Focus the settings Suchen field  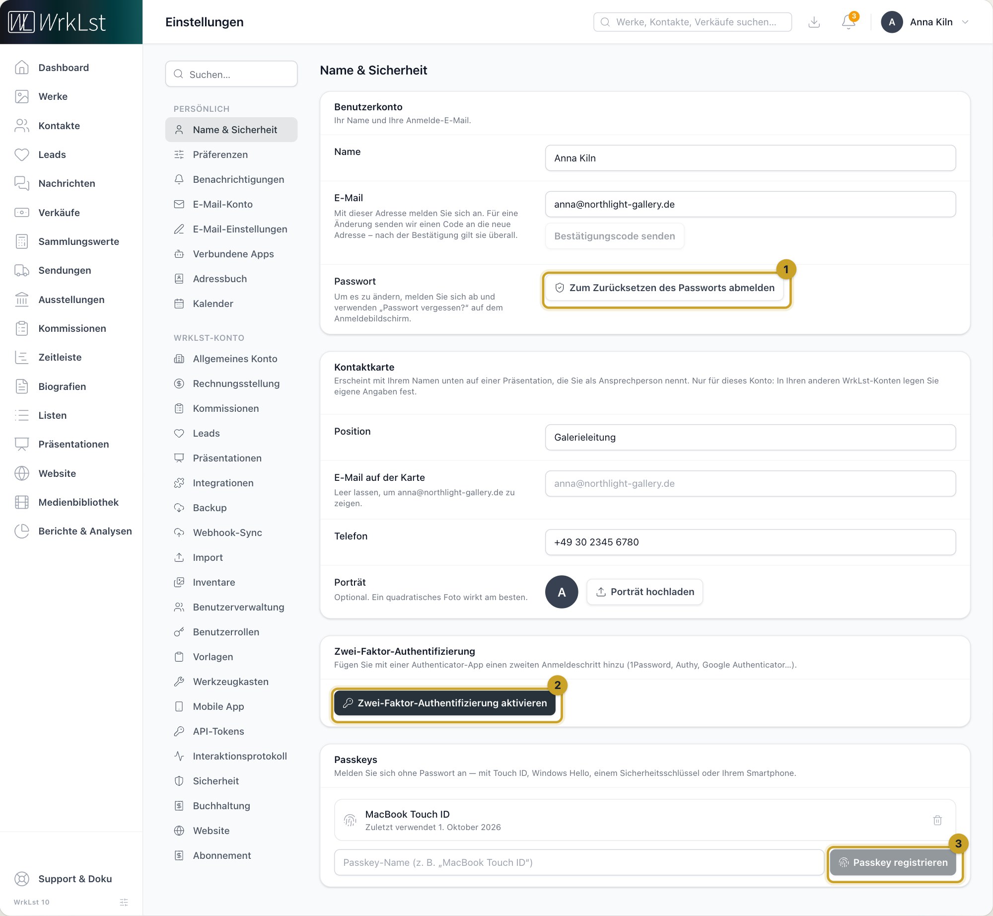(x=231, y=74)
